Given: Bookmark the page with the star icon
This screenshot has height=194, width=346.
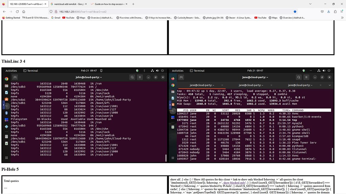Looking at the screenshot, I should [x=295, y=11].
